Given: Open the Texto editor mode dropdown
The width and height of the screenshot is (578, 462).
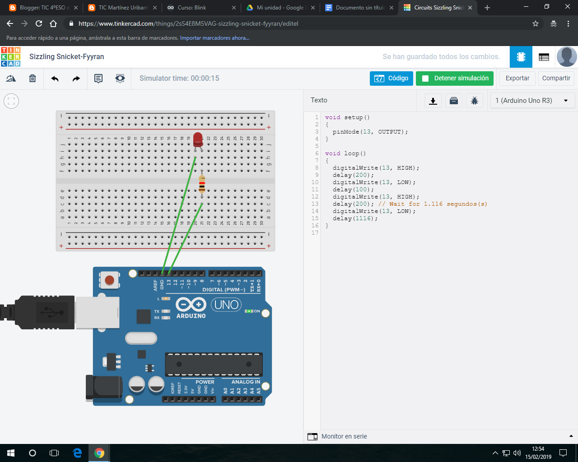Looking at the screenshot, I should (319, 100).
